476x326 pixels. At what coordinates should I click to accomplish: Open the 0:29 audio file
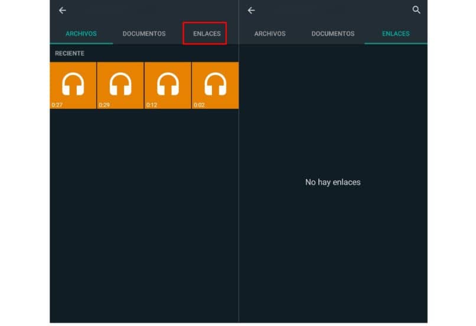point(120,85)
